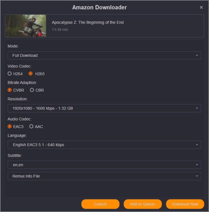Image resolution: width=209 pixels, height=212 pixels.
Task: Click the Apocalypse Z movie thumbnail
Action: (x=26, y=26)
